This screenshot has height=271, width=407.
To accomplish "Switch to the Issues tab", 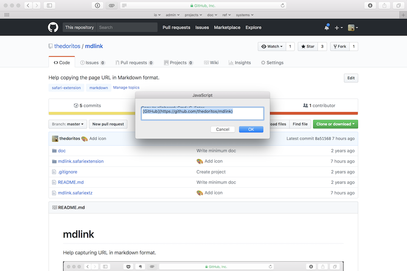I will point(92,63).
